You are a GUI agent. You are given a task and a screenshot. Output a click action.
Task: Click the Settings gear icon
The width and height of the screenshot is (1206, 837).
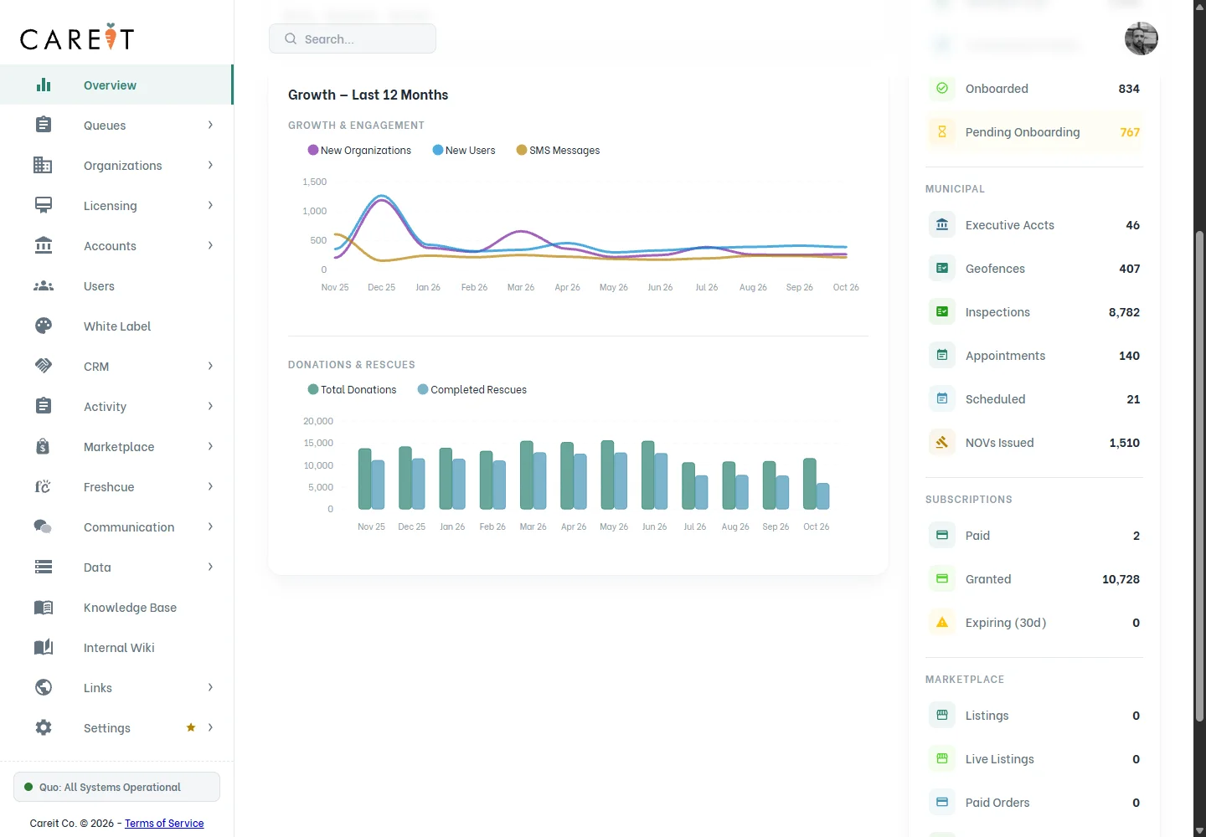(x=44, y=727)
